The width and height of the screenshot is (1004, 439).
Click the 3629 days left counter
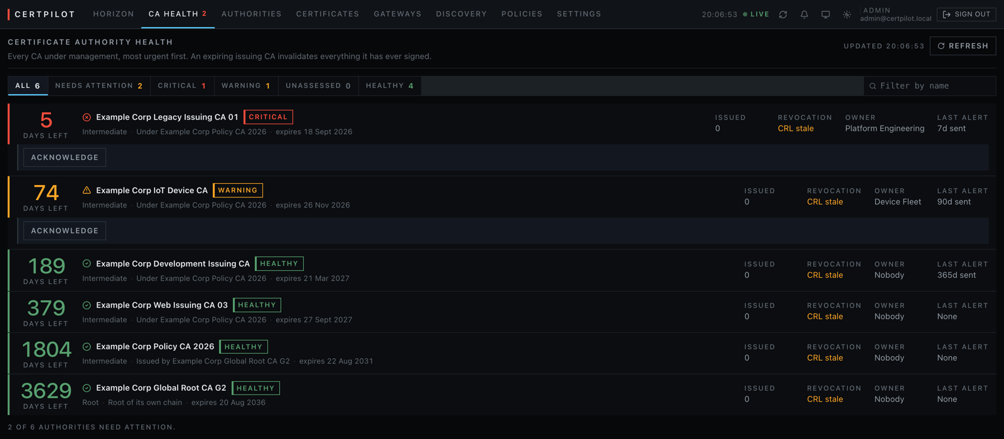pyautogui.click(x=46, y=396)
